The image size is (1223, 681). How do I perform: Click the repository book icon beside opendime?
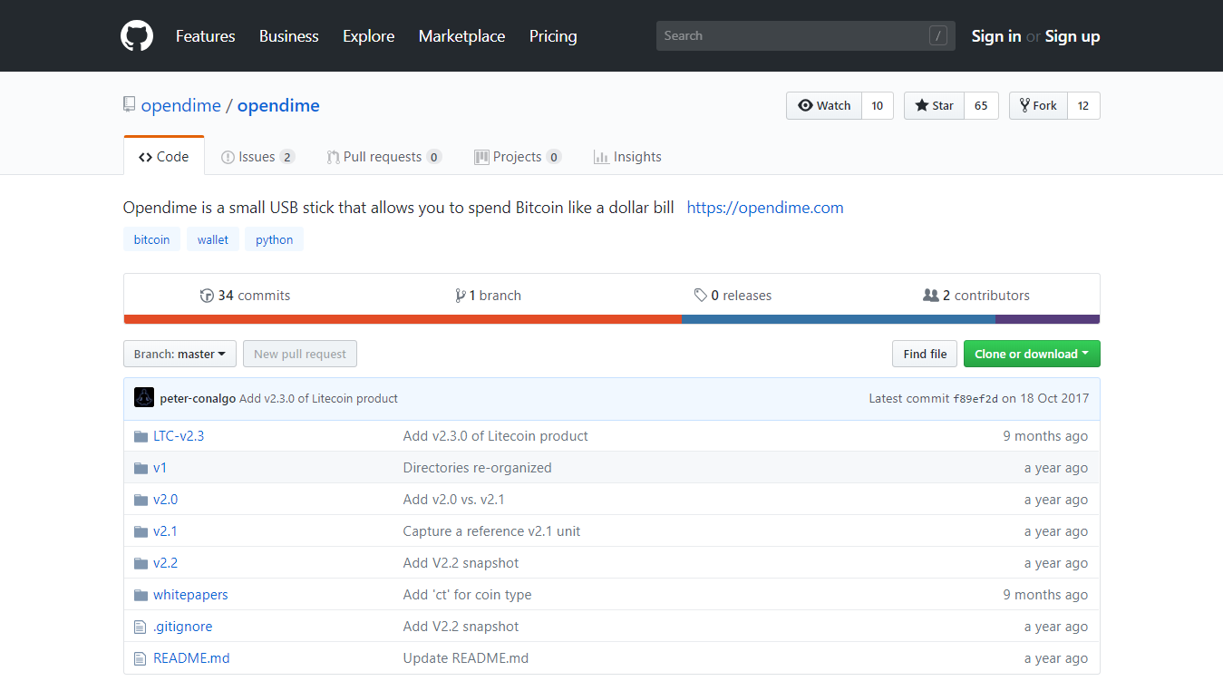(x=129, y=105)
